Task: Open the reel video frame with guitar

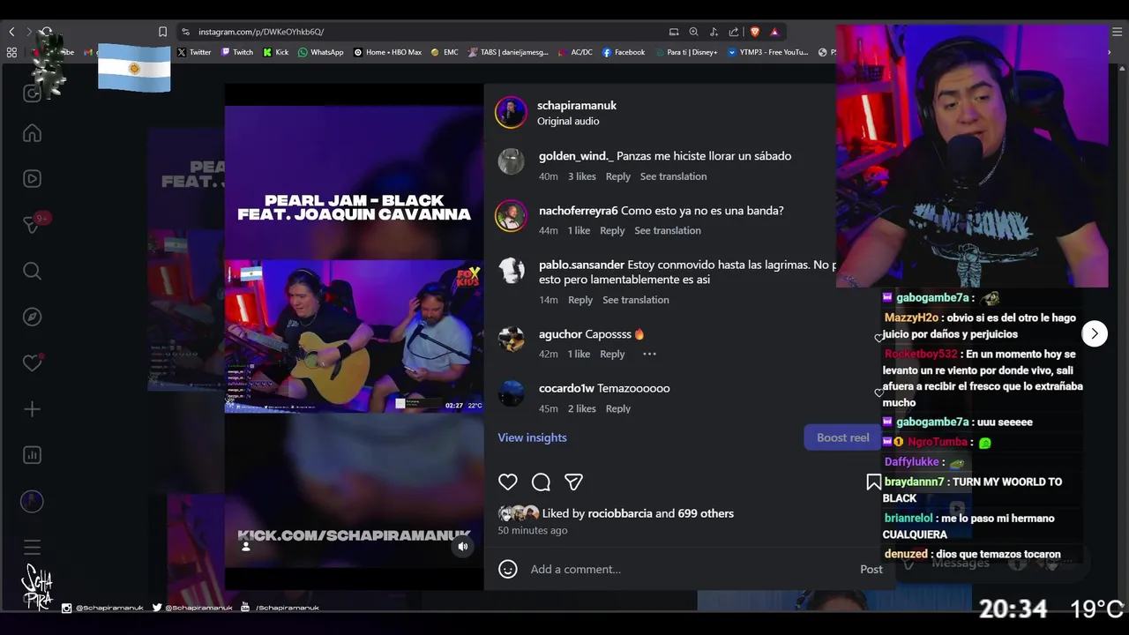Action: pos(354,335)
